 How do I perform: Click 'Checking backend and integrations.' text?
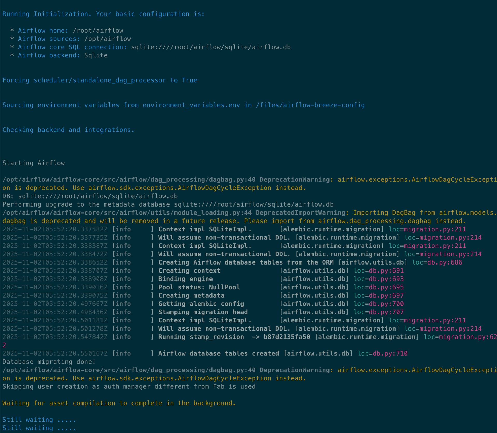tap(68, 130)
